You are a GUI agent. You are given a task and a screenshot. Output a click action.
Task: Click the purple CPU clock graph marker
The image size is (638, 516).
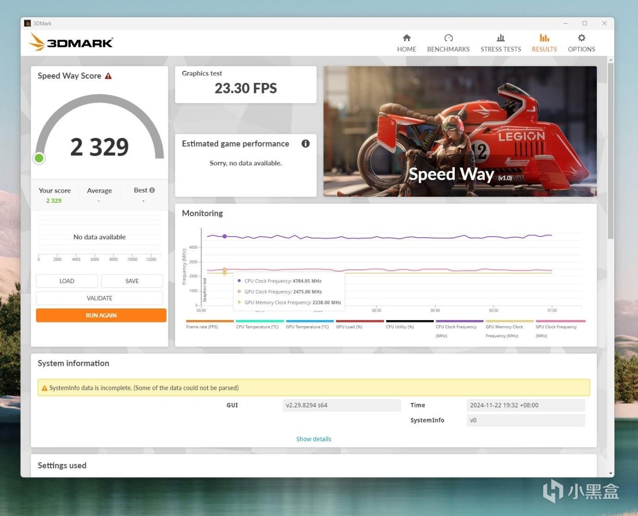(225, 236)
